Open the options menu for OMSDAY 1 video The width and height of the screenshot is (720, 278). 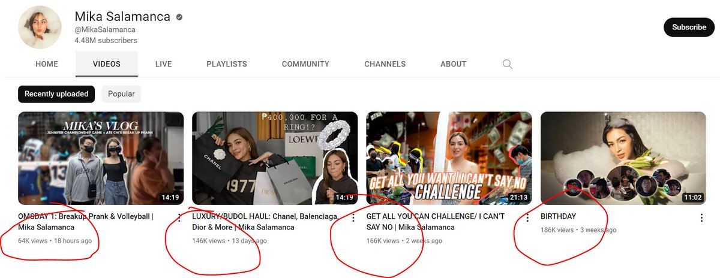[179, 217]
